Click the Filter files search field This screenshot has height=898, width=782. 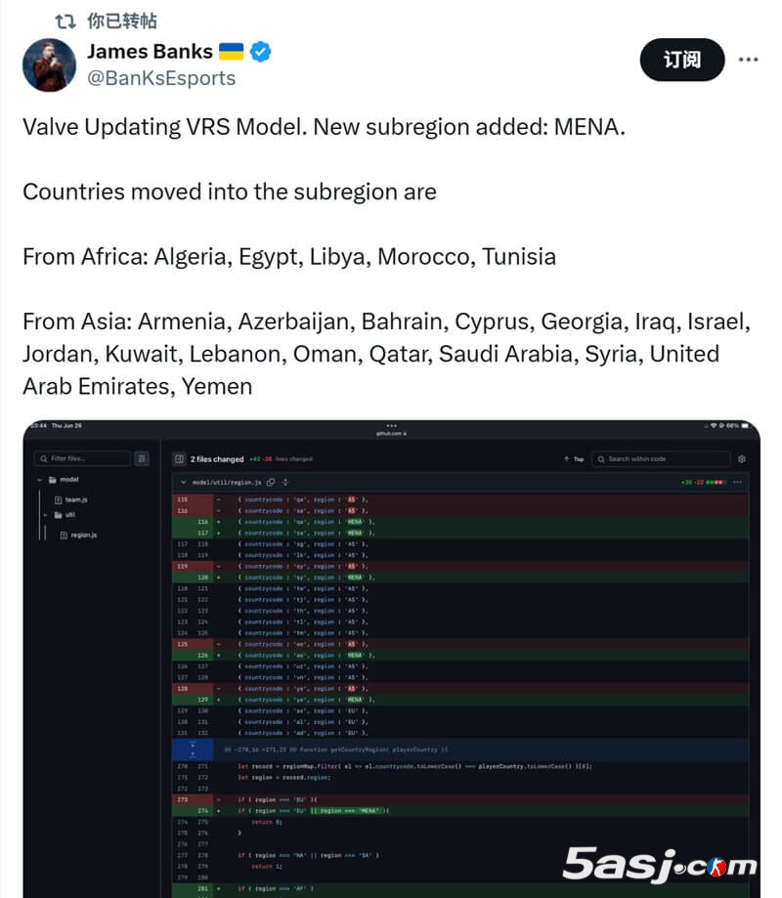83,458
